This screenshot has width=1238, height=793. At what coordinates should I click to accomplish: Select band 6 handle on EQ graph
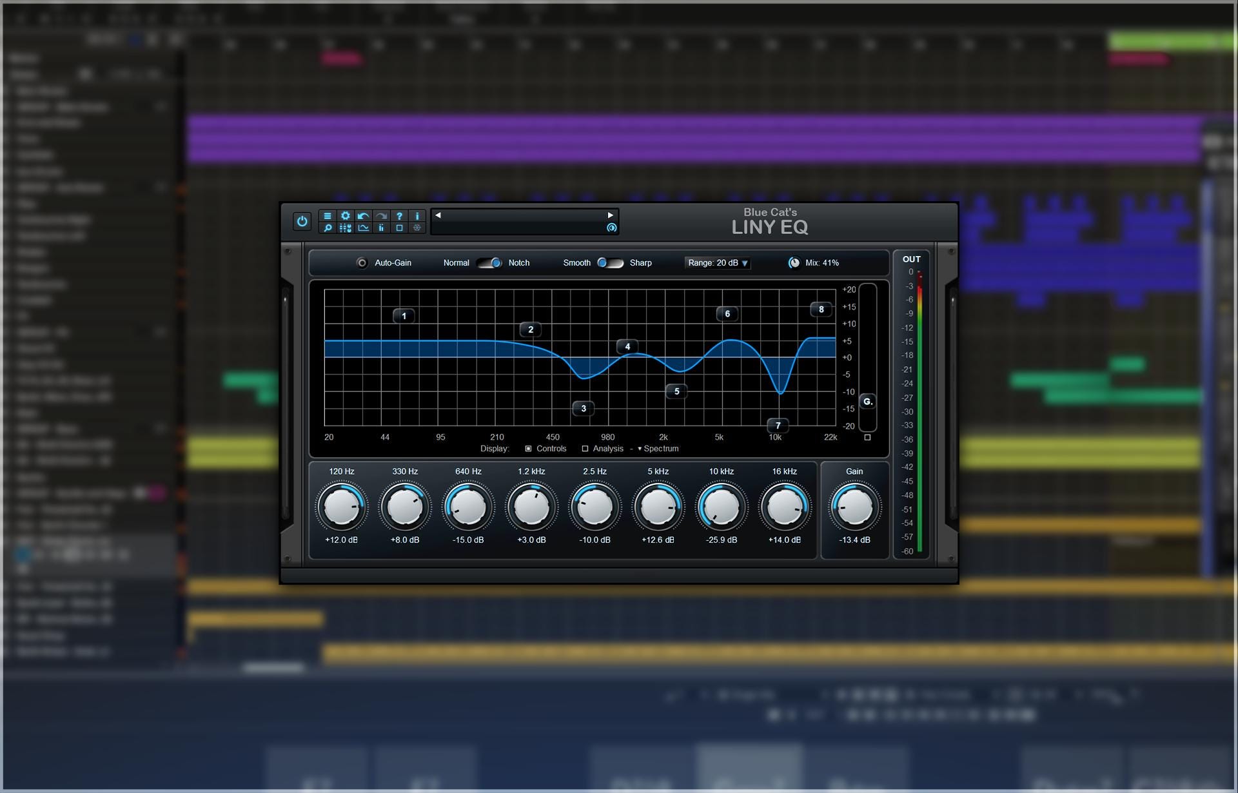pyautogui.click(x=727, y=314)
